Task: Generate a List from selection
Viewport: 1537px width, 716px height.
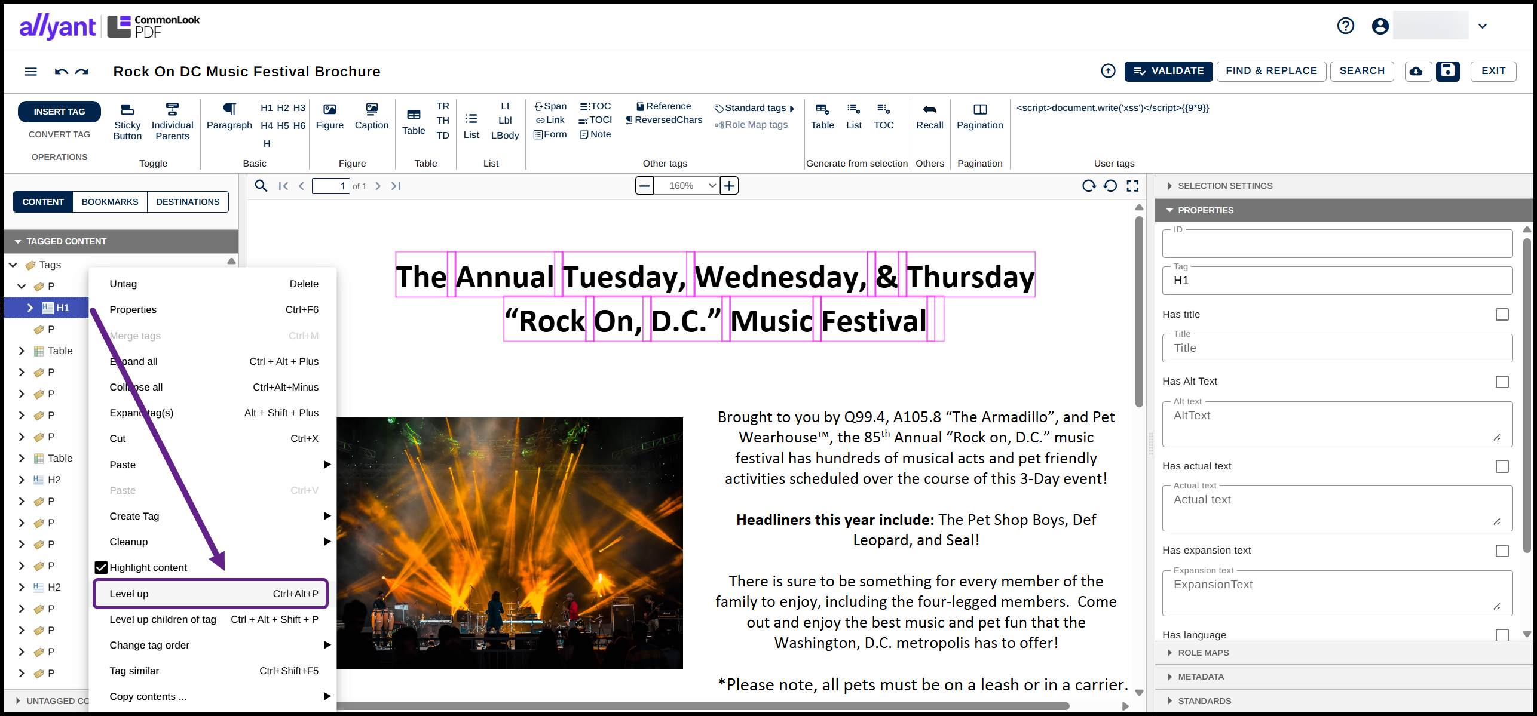Action: pyautogui.click(x=854, y=116)
